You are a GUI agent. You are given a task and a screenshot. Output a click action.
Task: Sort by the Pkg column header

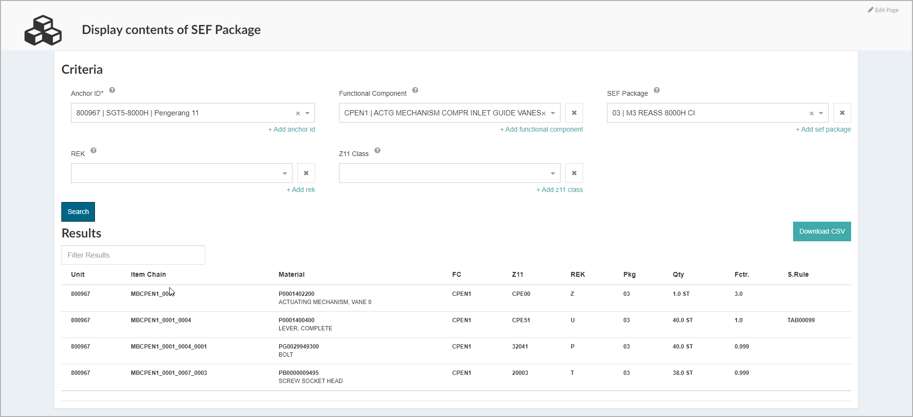[x=630, y=274]
